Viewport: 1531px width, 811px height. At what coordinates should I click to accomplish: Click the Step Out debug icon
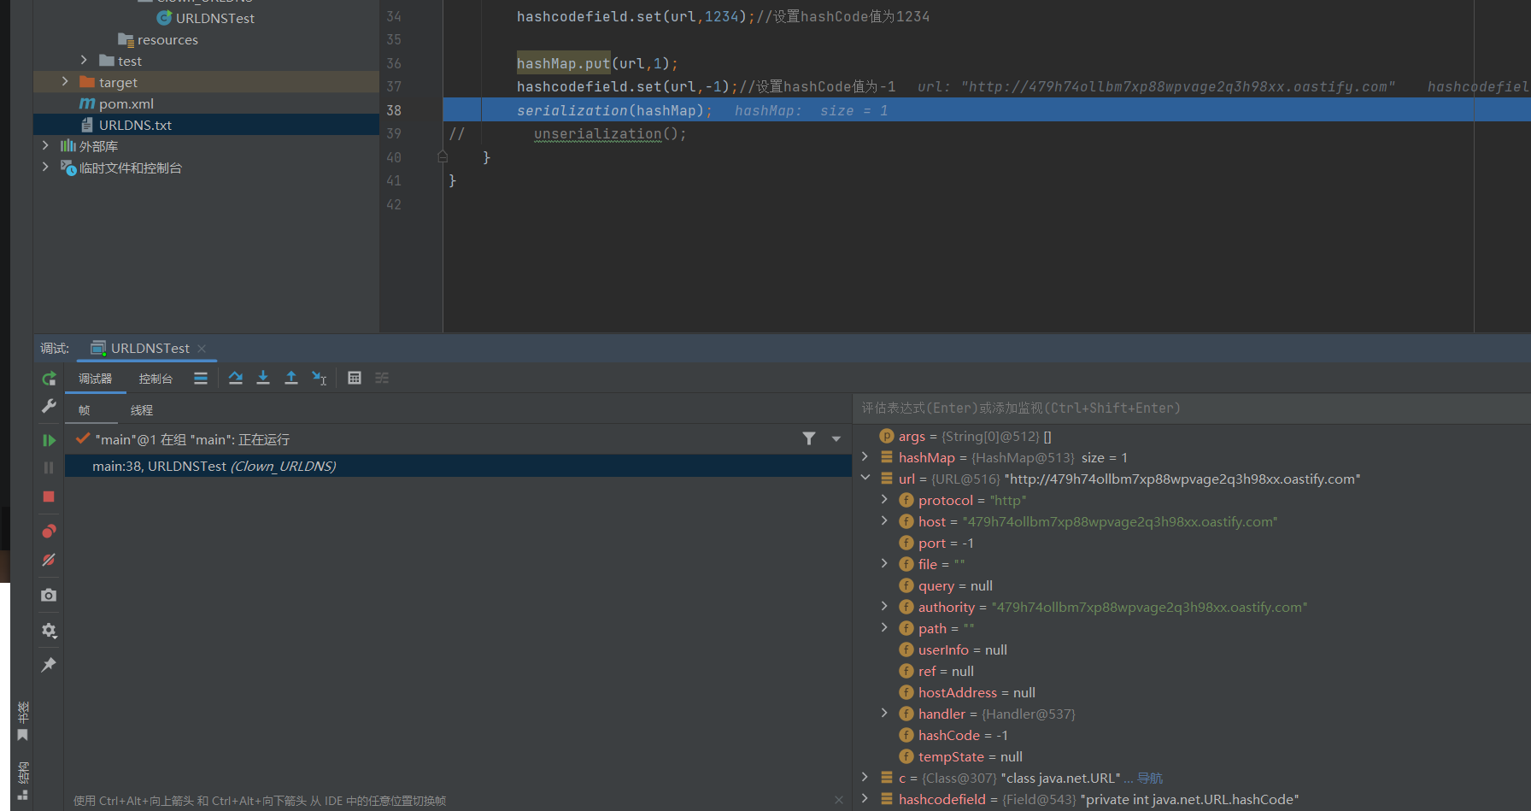tap(291, 378)
